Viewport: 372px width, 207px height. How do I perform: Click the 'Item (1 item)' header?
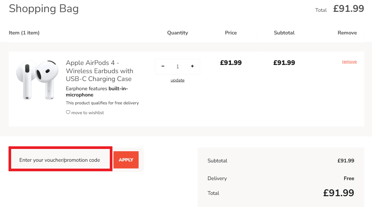(24, 33)
